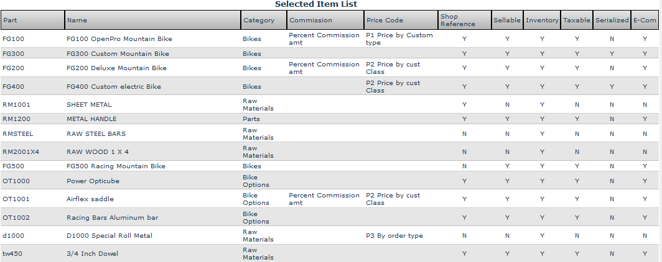Click the Part column header
Image resolution: width=662 pixels, height=262 pixels.
tap(10, 20)
